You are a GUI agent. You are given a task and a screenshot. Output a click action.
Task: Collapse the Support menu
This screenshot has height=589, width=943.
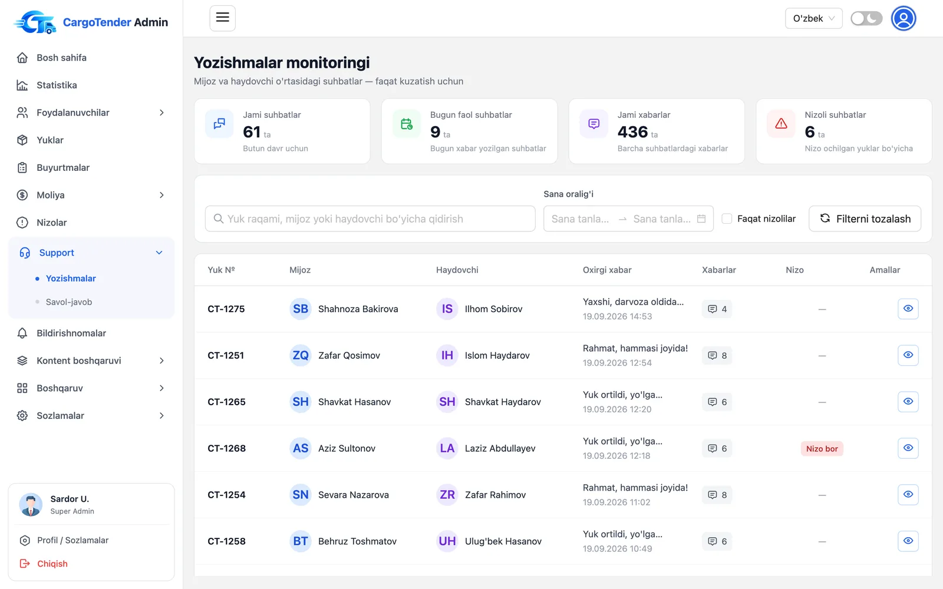(91, 253)
